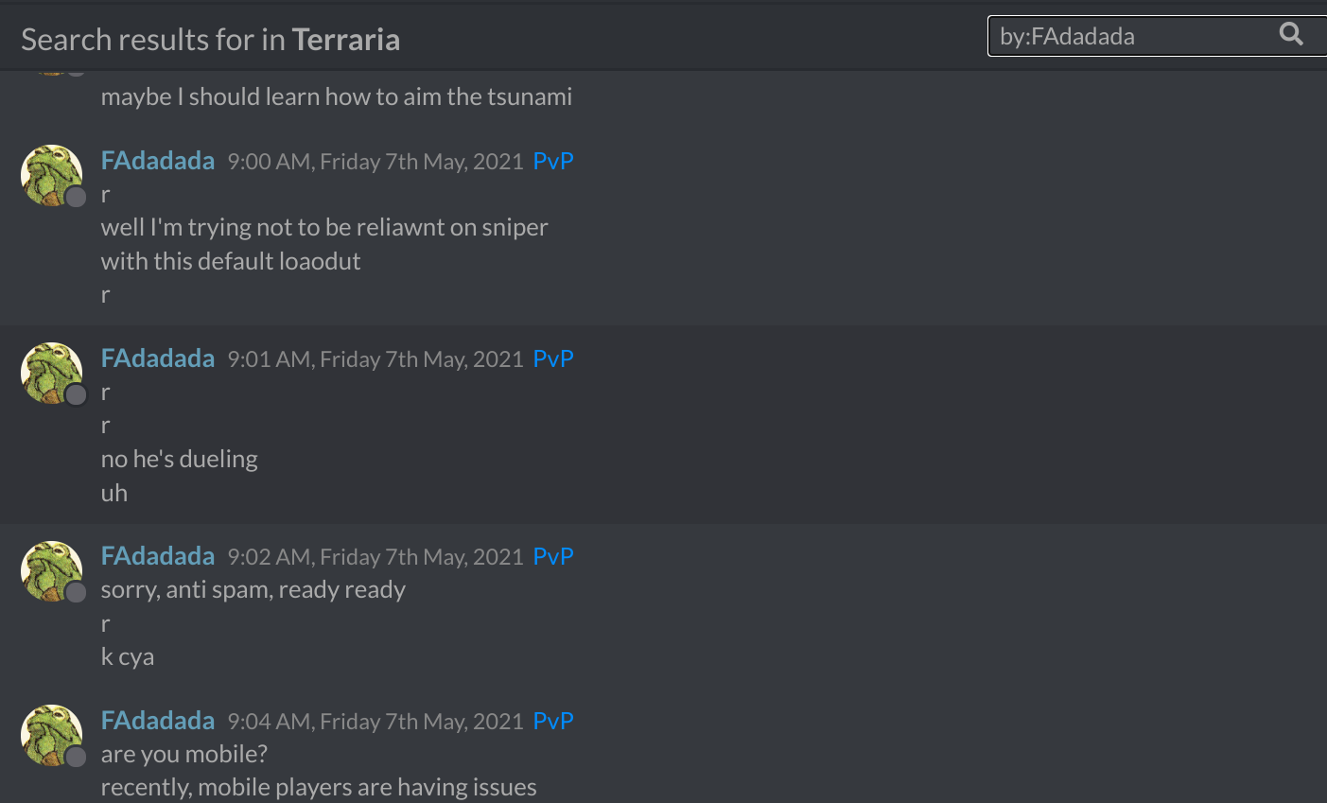Select the 'sorry, anti spam, ready ready' message
The image size is (1327, 803).
[x=253, y=590]
